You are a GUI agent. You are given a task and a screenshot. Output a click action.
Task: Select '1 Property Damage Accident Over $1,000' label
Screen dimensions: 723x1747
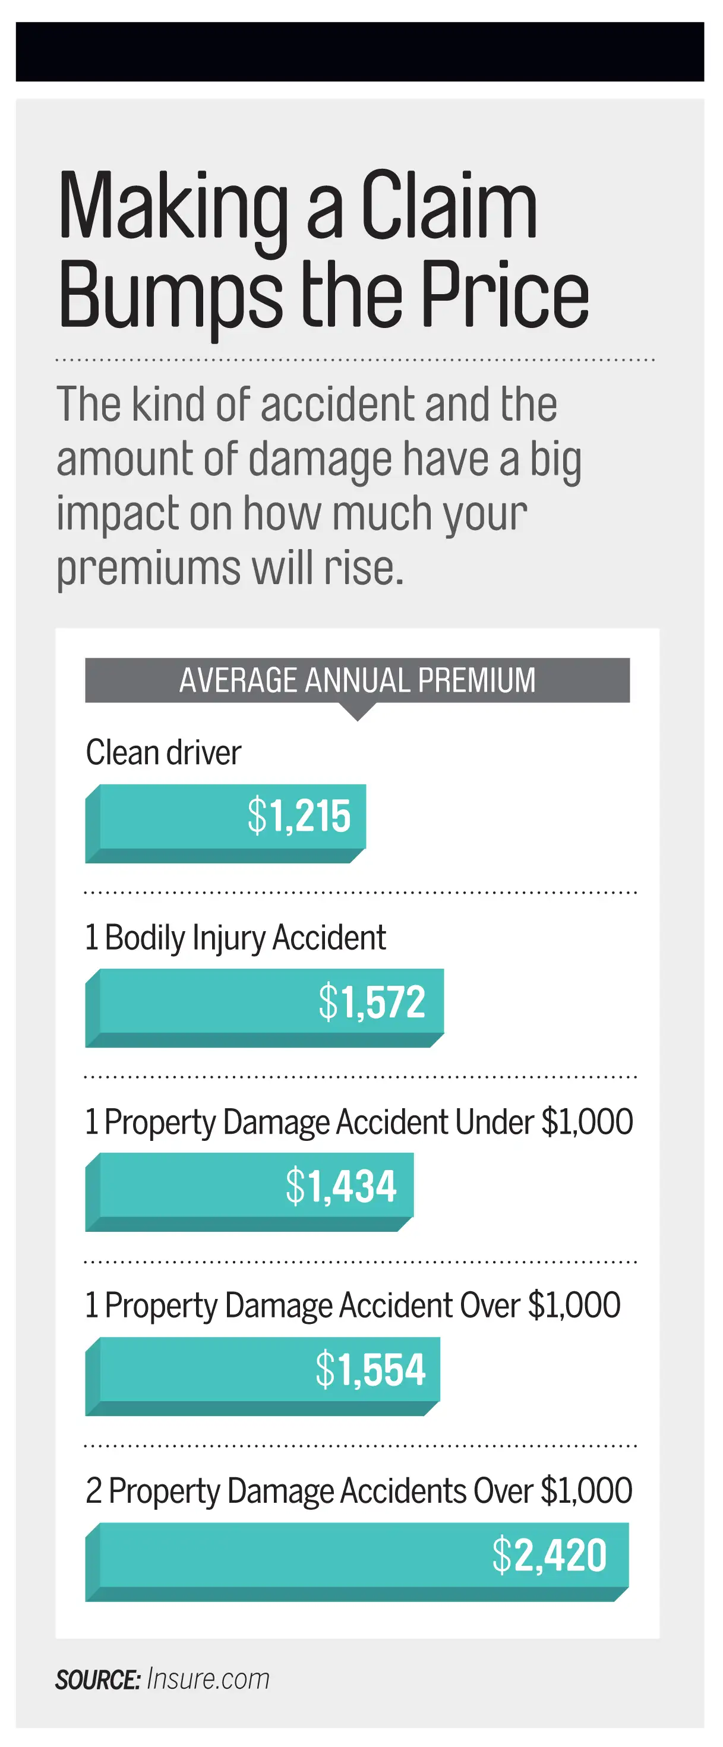352,1306
